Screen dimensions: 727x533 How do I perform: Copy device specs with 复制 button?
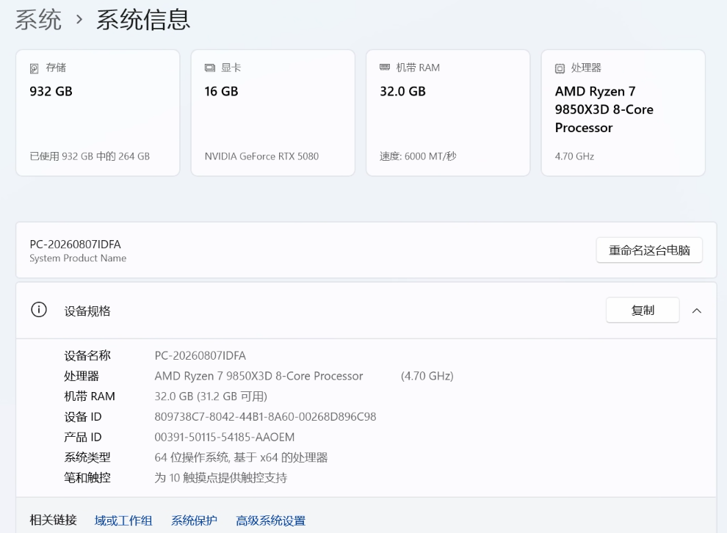pos(643,310)
